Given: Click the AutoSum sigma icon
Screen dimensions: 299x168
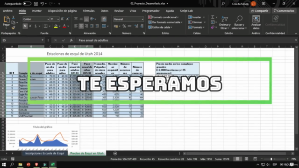Looking at the screenshot, I should click(213, 17).
